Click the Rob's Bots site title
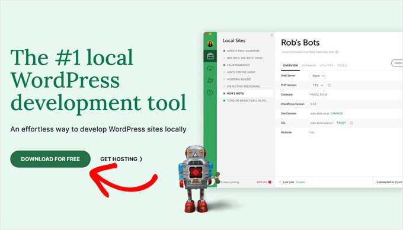This screenshot has width=403, height=230. [x=300, y=43]
